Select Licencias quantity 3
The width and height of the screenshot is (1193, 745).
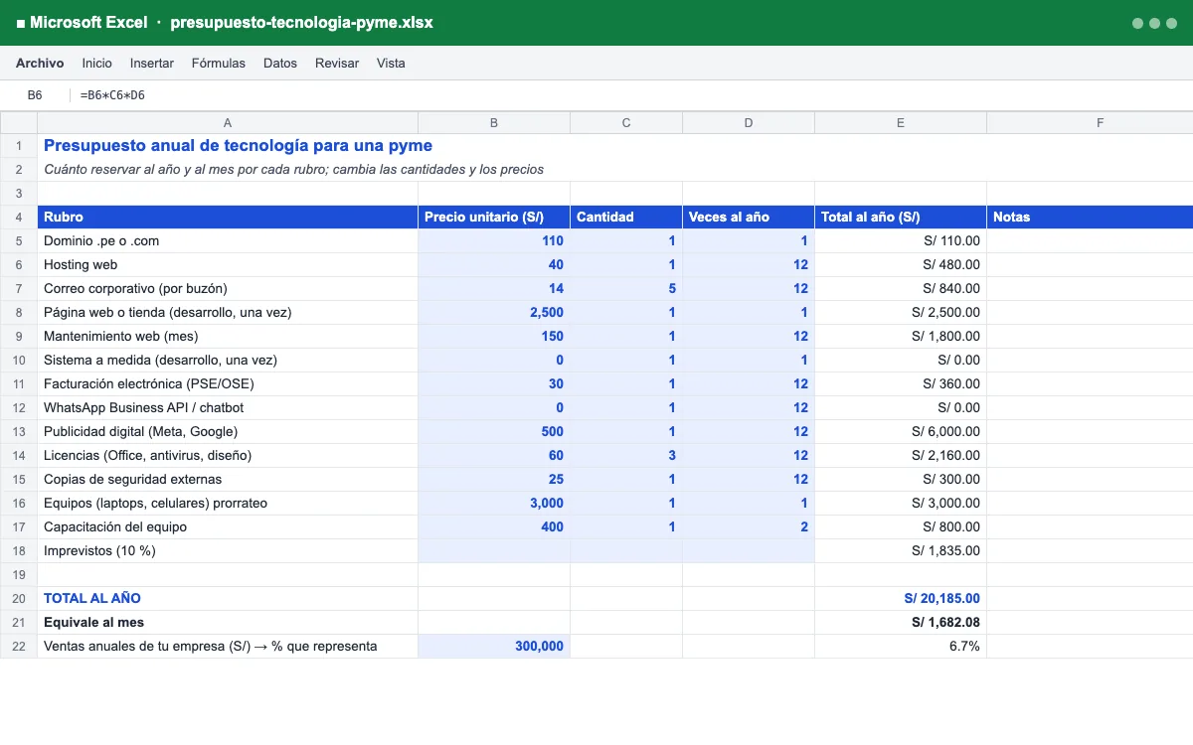626,455
